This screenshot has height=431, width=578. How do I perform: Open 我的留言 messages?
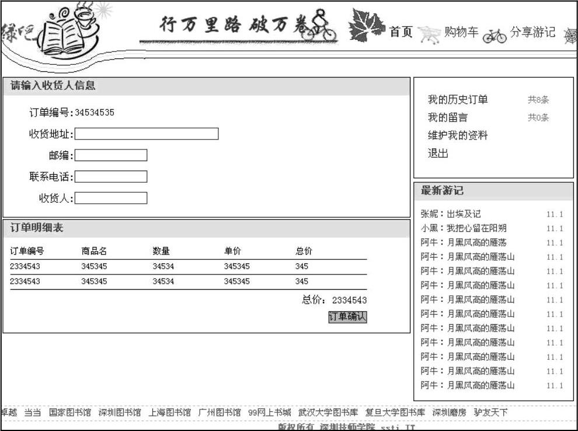pos(448,117)
